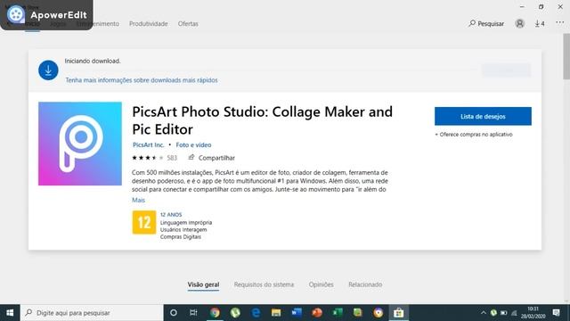Screen dimensions: 570x321
Task: Click the taskbar search box
Action: pos(92,313)
